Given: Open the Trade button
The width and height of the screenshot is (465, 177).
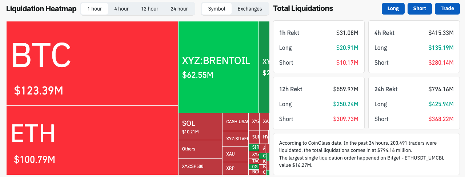Looking at the screenshot, I should [x=447, y=8].
